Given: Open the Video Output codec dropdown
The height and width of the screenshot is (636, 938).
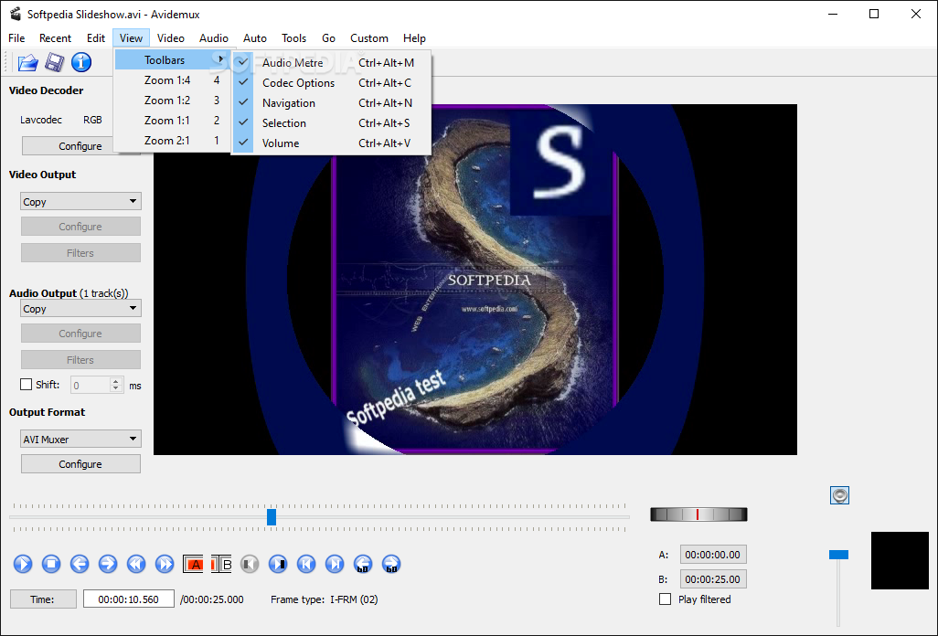Looking at the screenshot, I should pos(80,201).
